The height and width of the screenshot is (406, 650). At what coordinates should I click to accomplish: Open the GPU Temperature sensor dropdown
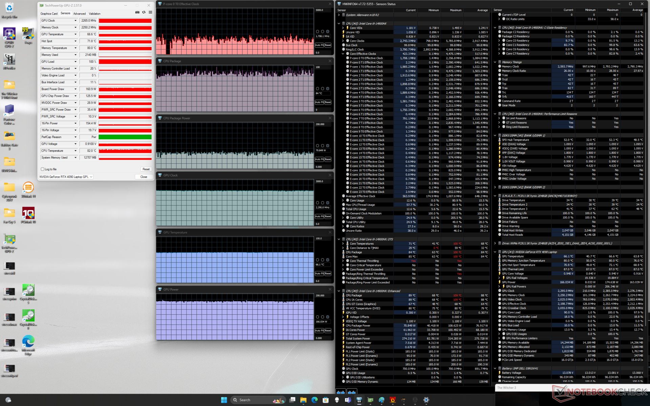[x=75, y=34]
